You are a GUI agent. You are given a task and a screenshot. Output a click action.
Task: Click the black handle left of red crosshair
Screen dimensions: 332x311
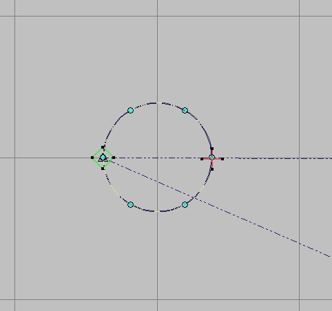(x=202, y=159)
